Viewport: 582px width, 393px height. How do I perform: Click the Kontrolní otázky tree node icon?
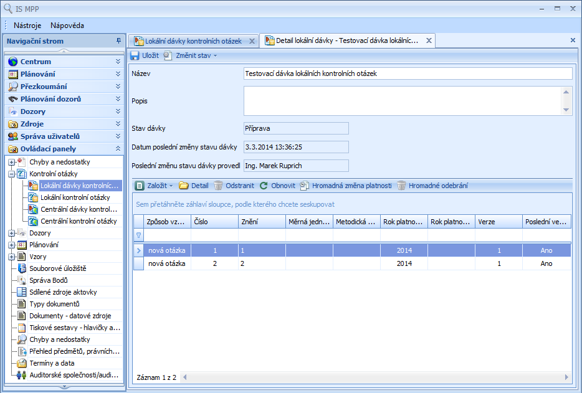[x=22, y=174]
